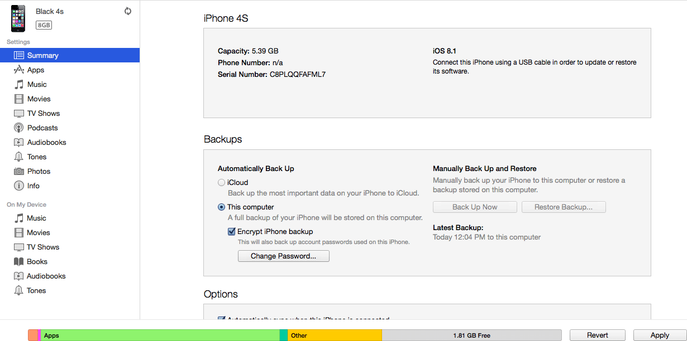The height and width of the screenshot is (341, 687).
Task: Click the TV Shows icon under On My Device
Action: pos(19,247)
